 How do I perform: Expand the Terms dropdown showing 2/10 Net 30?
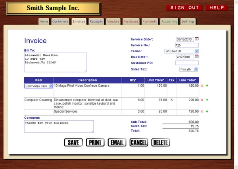tap(182, 51)
